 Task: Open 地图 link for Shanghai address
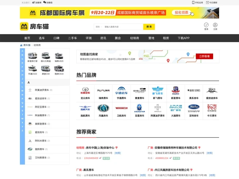tap(118, 153)
